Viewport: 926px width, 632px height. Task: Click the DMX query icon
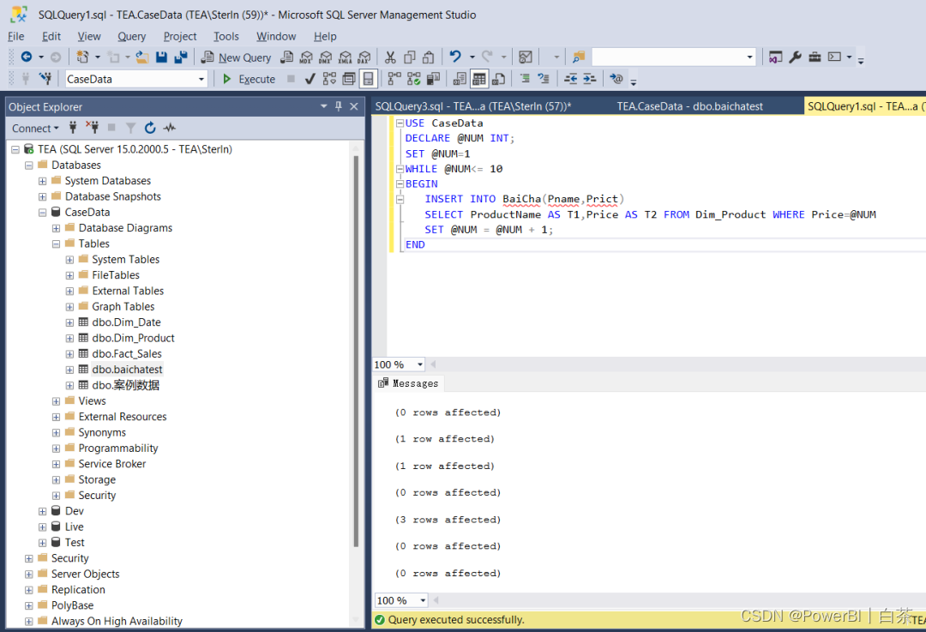click(326, 57)
